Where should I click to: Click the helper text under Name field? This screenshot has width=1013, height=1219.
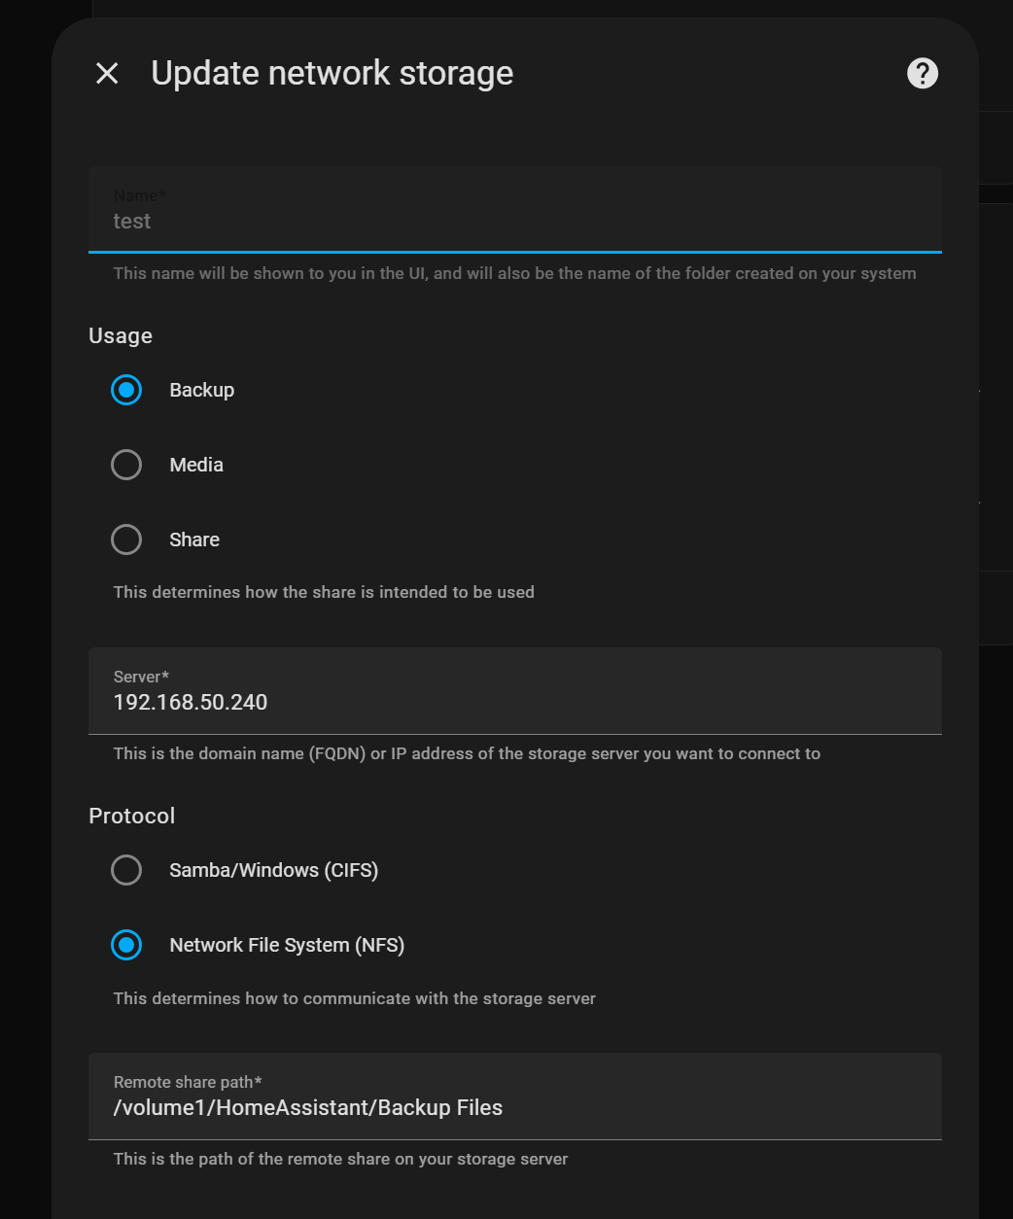514,273
